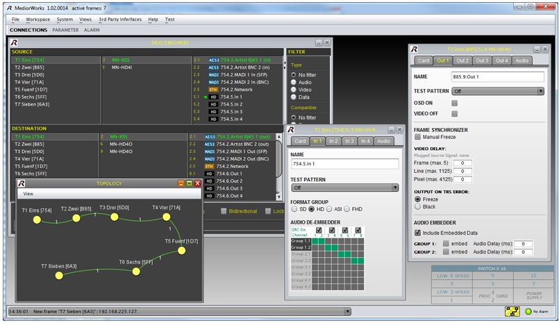Choose SD format group
Image resolution: width=559 pixels, height=323 pixels.
click(x=294, y=209)
